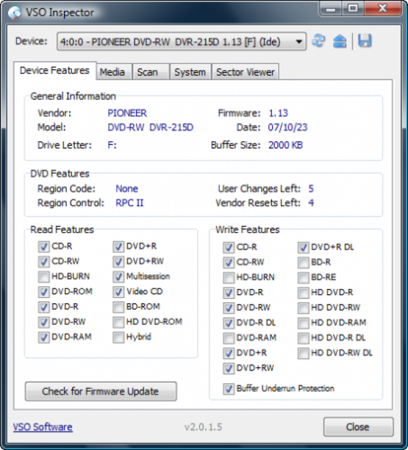Click the eject drive icon
This screenshot has height=450, width=408.
click(x=340, y=41)
